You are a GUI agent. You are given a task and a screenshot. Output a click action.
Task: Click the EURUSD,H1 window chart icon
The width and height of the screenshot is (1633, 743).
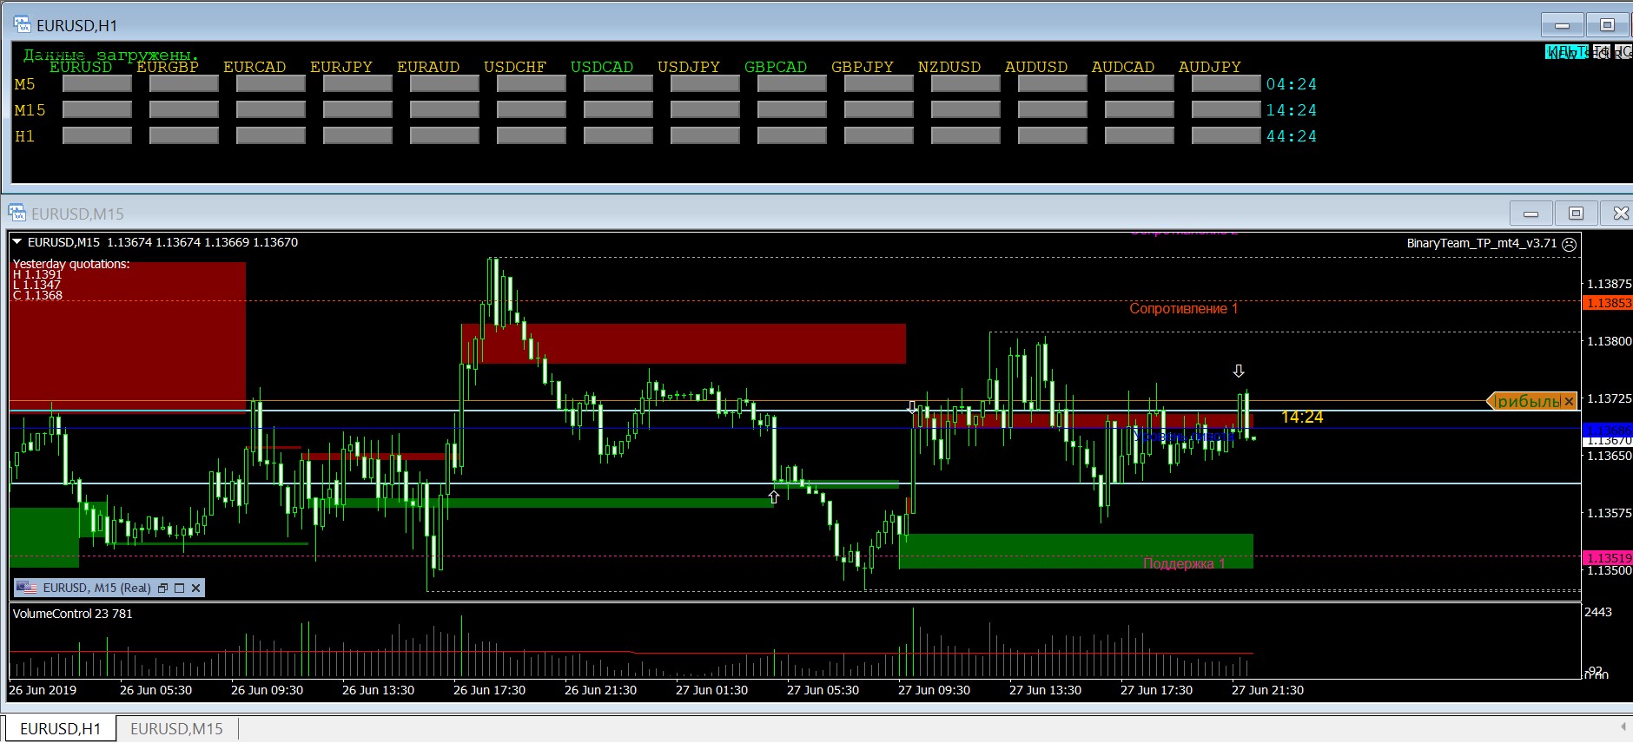(x=22, y=25)
